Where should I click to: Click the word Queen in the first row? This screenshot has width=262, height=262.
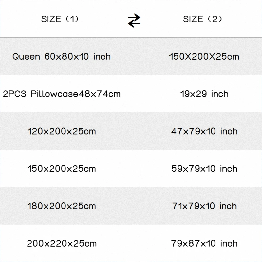[26, 57]
